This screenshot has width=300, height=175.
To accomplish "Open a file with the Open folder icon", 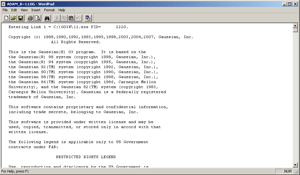I will (13, 18).
